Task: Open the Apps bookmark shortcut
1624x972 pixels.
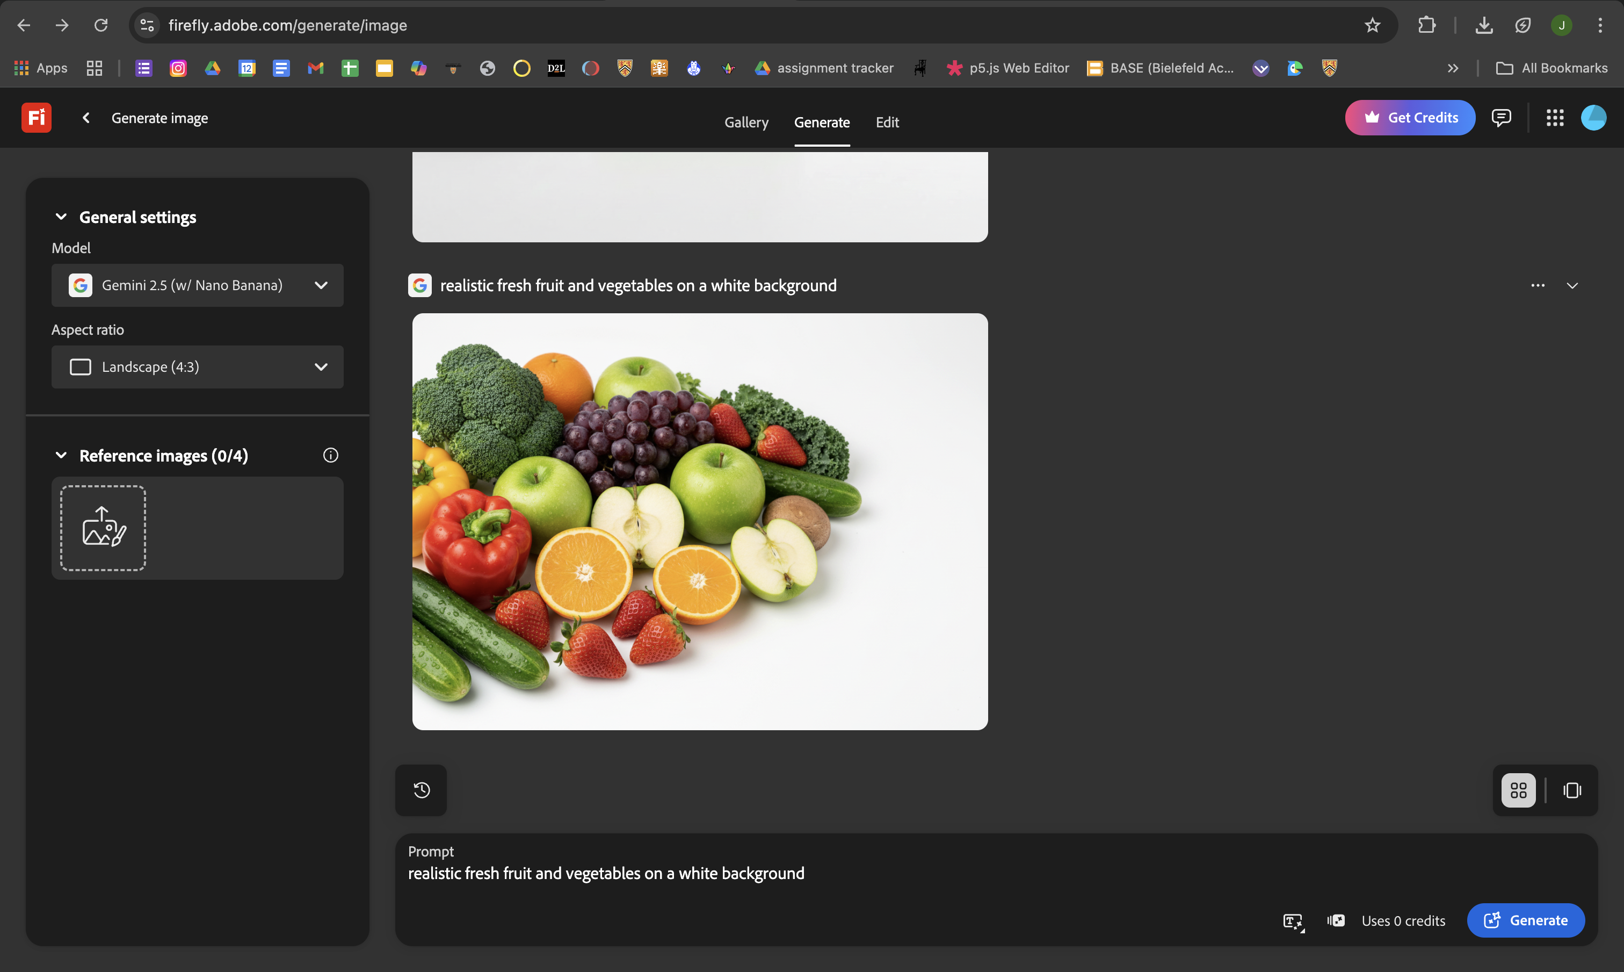Action: click(41, 68)
